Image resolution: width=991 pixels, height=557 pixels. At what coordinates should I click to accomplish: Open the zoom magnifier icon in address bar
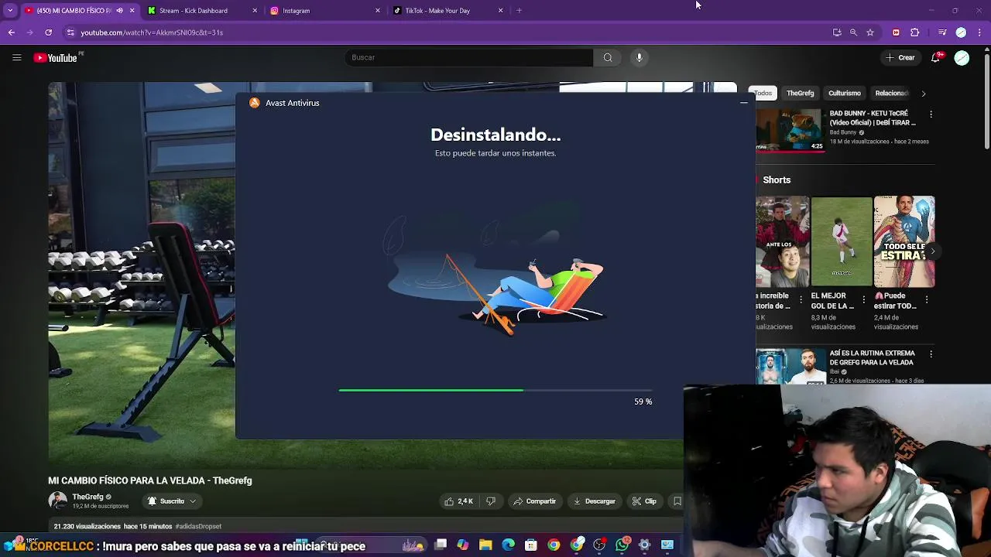pyautogui.click(x=853, y=32)
